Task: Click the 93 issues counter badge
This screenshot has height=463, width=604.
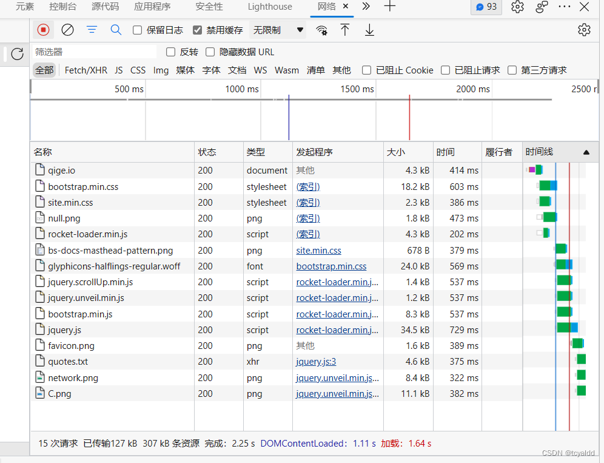Action: pos(486,7)
